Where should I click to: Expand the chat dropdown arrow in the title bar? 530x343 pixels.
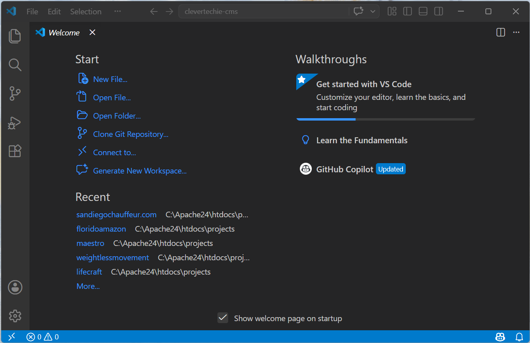(373, 12)
